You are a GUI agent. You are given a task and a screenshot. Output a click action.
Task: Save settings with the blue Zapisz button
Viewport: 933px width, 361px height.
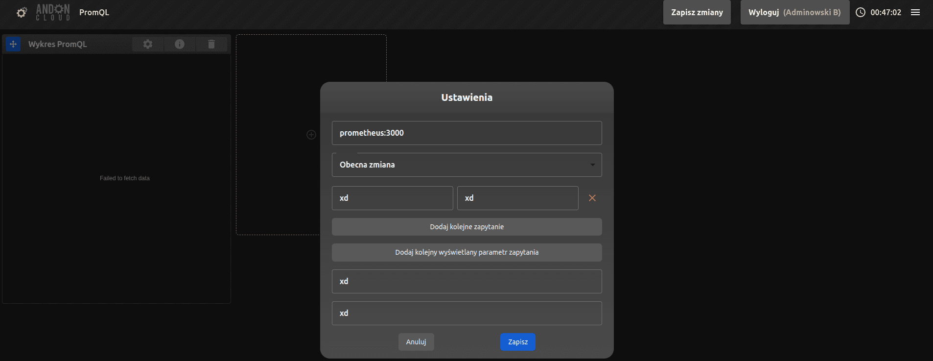pyautogui.click(x=517, y=342)
